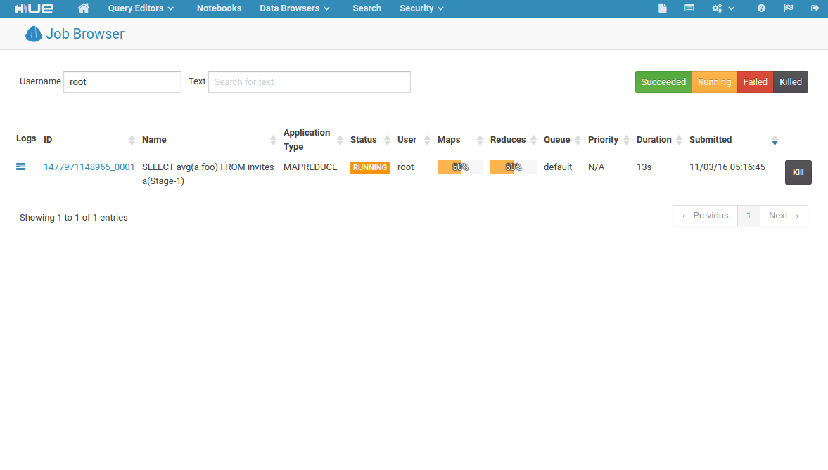Go to the Home page icon

[x=84, y=8]
